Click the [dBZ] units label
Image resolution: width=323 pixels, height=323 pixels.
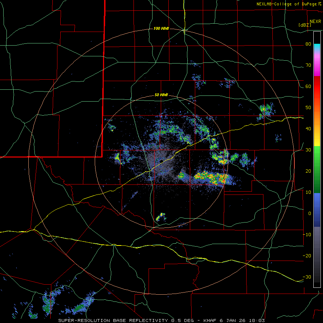coord(305,25)
